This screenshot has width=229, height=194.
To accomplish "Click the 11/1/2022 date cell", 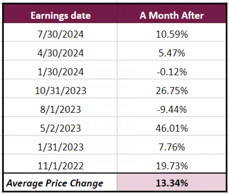I will tap(61, 166).
